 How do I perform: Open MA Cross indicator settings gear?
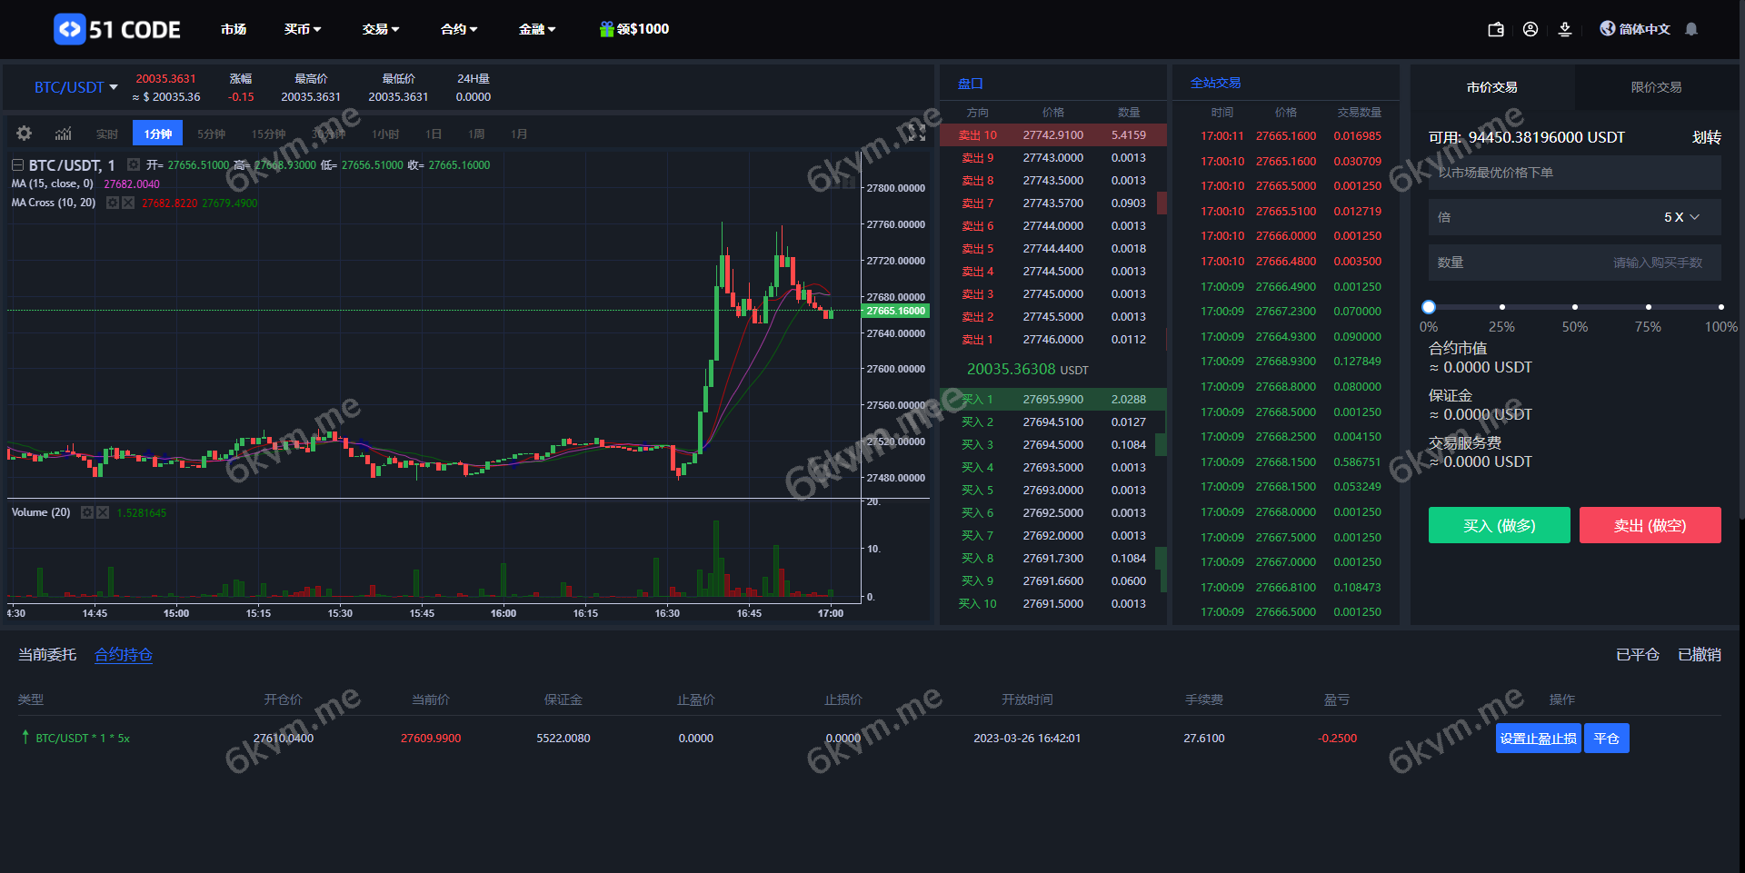[111, 203]
